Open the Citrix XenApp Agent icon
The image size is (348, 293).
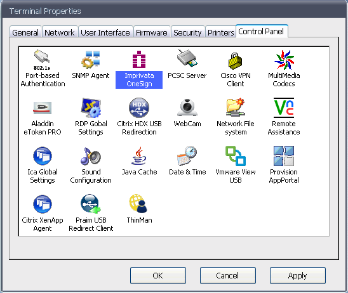tap(42, 204)
